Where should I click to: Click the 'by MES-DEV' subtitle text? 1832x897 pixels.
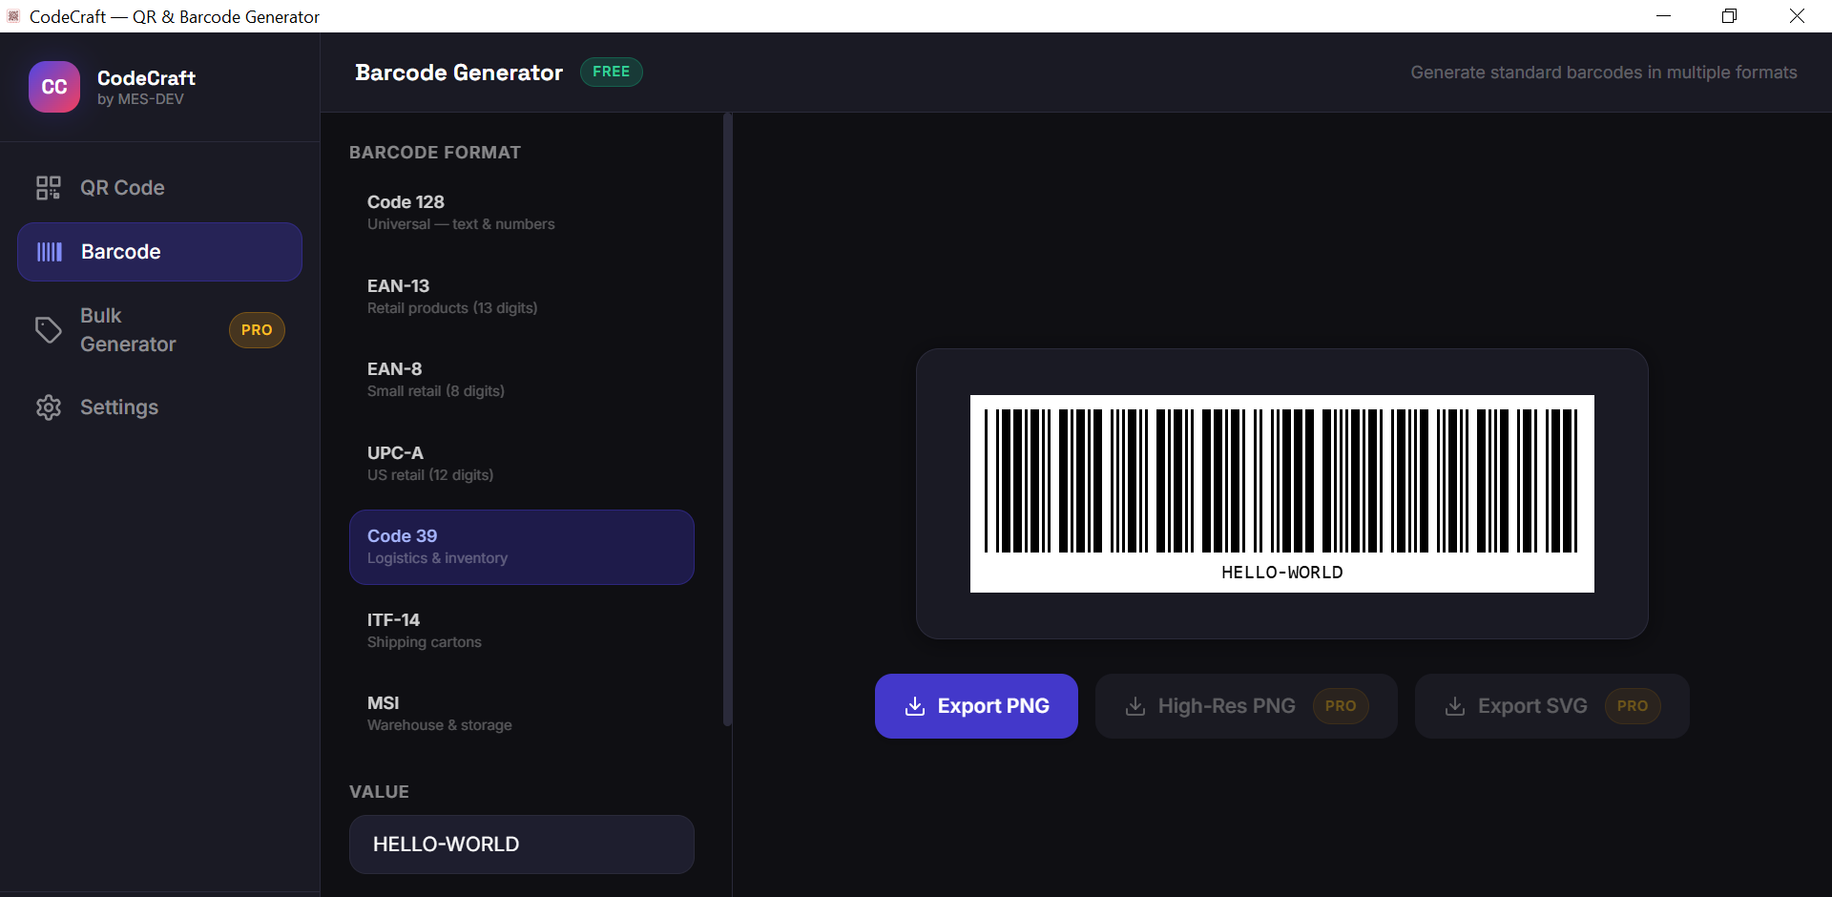click(140, 99)
